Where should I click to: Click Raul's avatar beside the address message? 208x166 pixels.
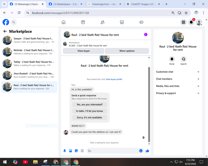coord(66,132)
